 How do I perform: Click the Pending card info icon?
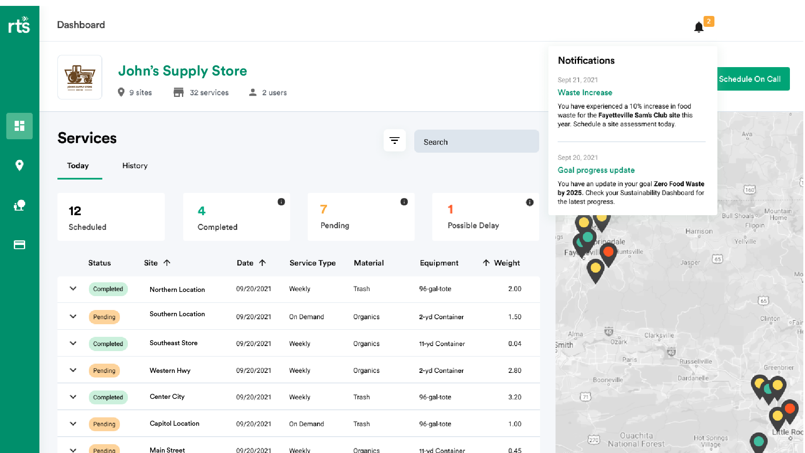pyautogui.click(x=404, y=202)
